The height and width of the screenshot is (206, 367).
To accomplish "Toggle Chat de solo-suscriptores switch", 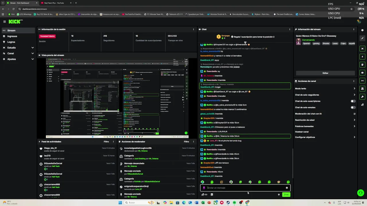I will [x=353, y=101].
